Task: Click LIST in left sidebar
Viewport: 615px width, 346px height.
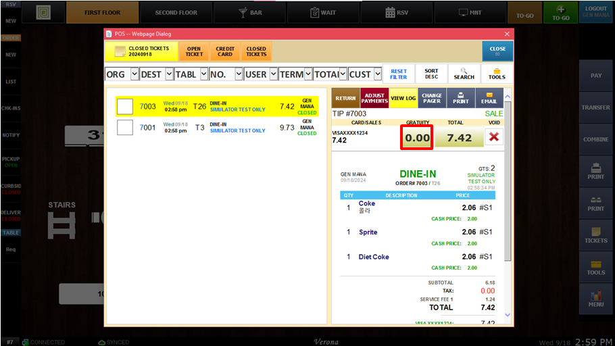Action: click(11, 82)
